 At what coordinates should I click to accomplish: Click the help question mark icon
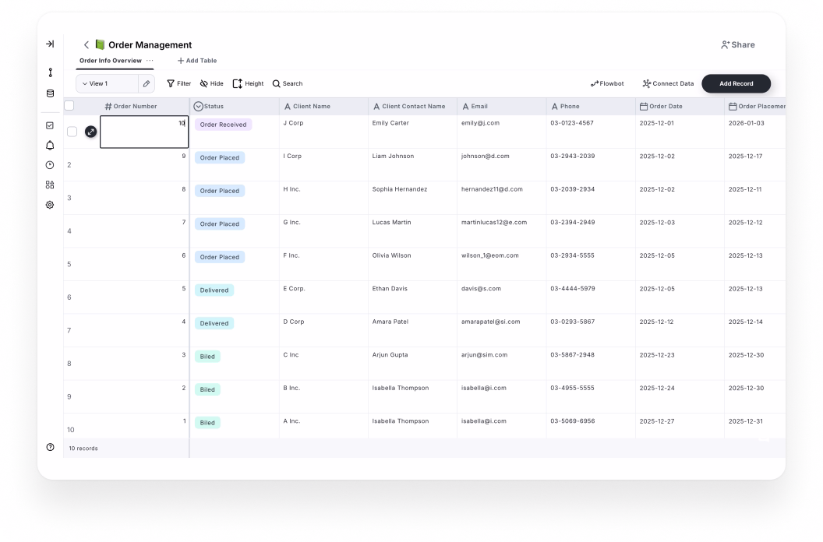point(50,447)
